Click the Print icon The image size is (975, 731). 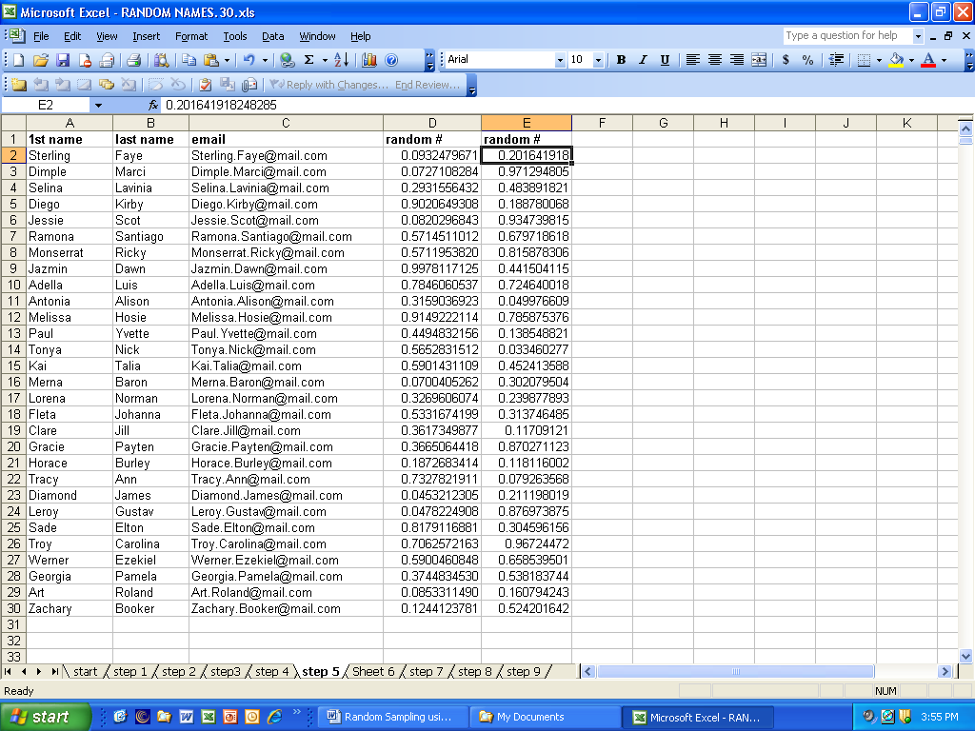click(133, 60)
